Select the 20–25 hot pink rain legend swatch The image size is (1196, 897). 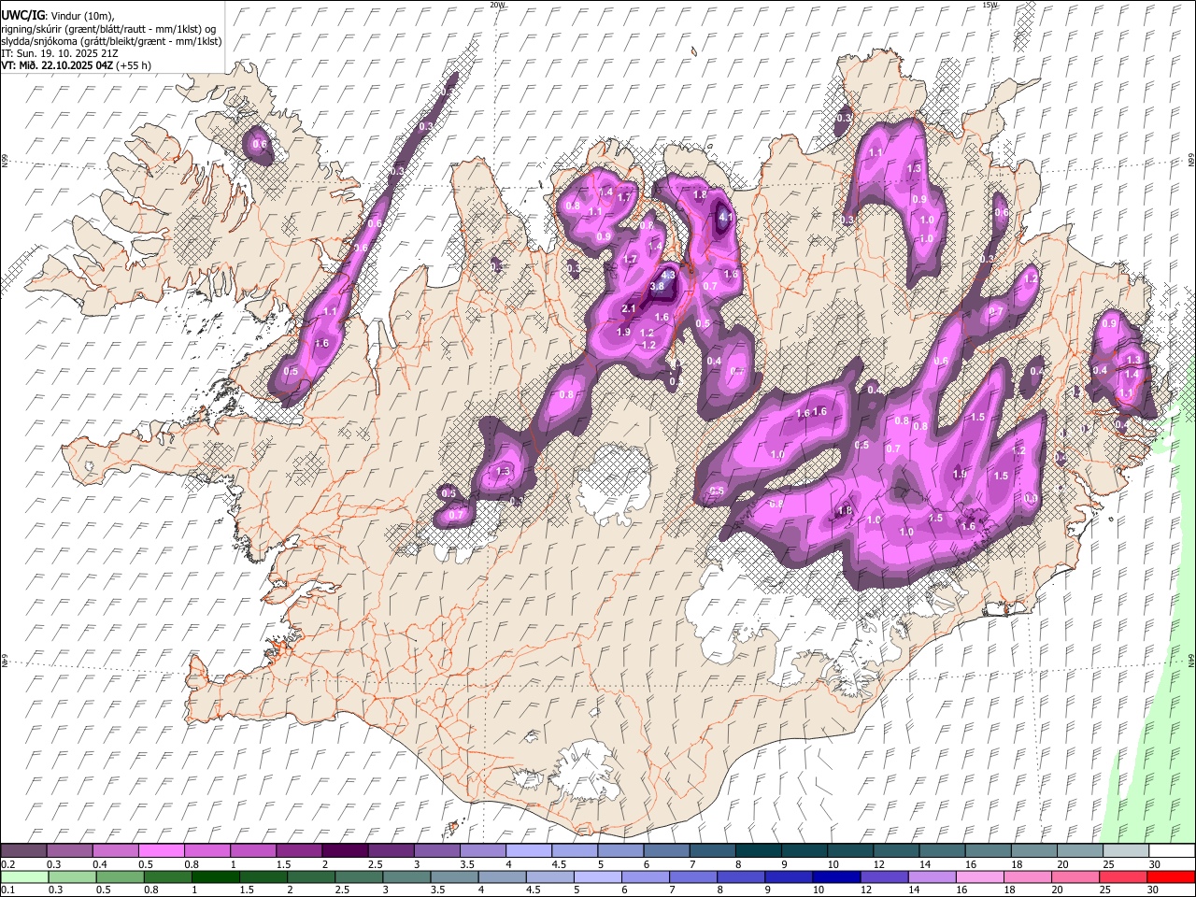[x=1074, y=877]
